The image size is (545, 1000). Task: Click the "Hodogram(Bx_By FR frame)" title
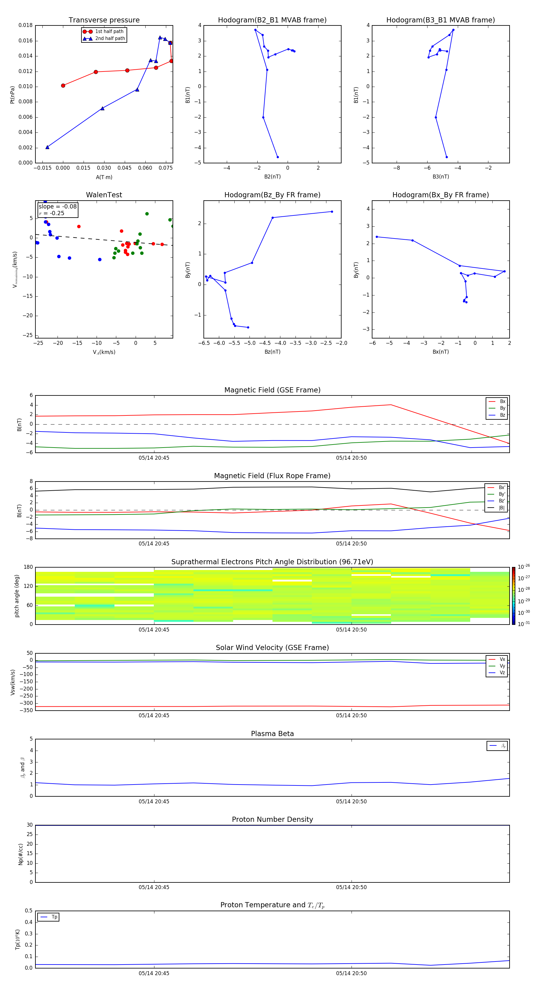(x=441, y=195)
